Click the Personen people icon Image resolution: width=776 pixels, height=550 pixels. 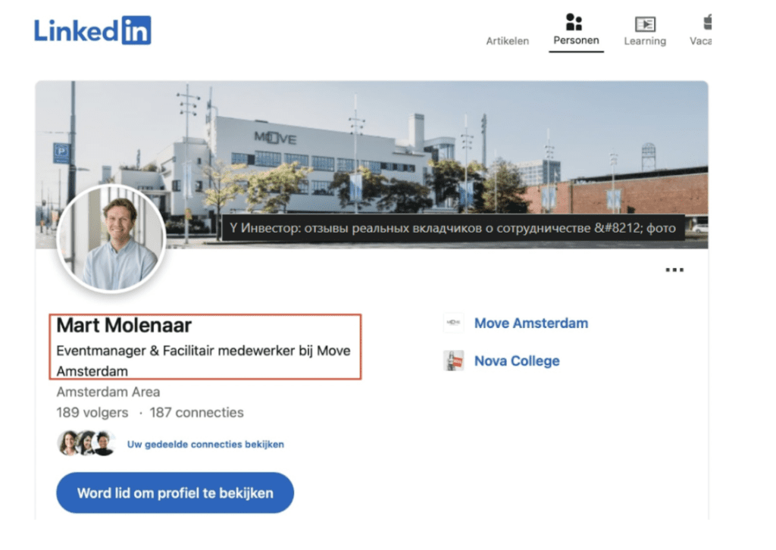pyautogui.click(x=575, y=22)
